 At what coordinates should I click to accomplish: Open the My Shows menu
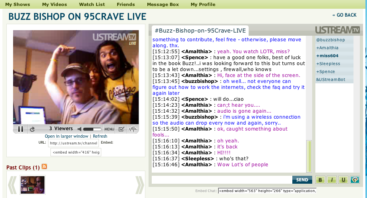click(x=17, y=4)
